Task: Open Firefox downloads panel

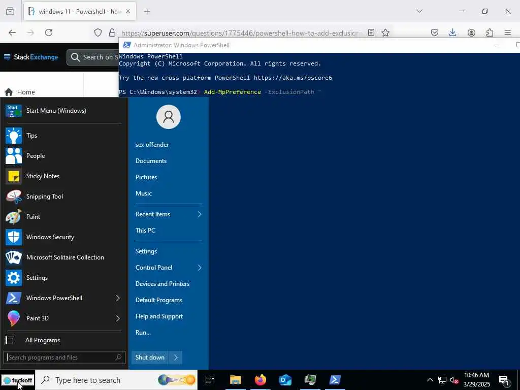Action: pos(452,32)
